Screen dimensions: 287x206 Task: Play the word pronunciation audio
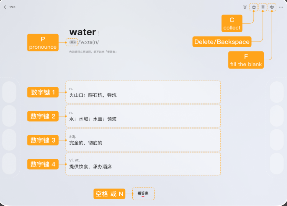72,42
